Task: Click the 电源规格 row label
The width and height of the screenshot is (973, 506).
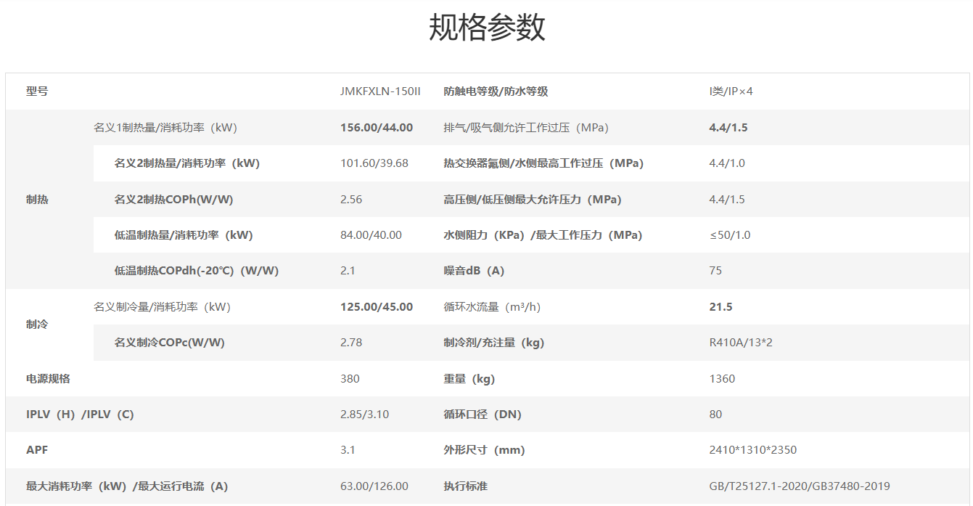Action: [48, 379]
